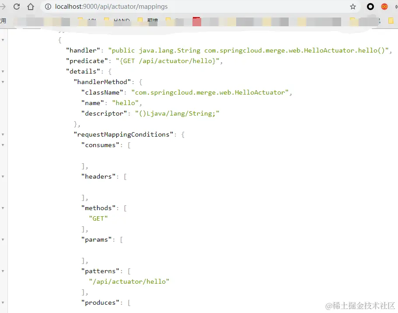The width and height of the screenshot is (398, 313).
Task: Open the red bookmark icon in bookmarks bar
Action: [x=197, y=21]
